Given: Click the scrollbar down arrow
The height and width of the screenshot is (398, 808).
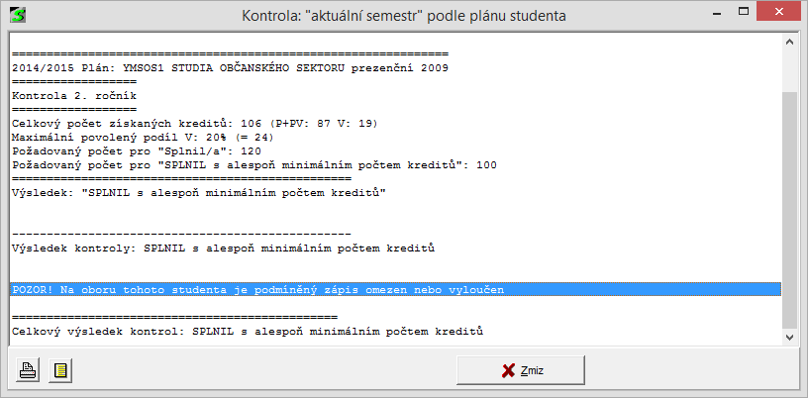Looking at the screenshot, I should pos(790,338).
